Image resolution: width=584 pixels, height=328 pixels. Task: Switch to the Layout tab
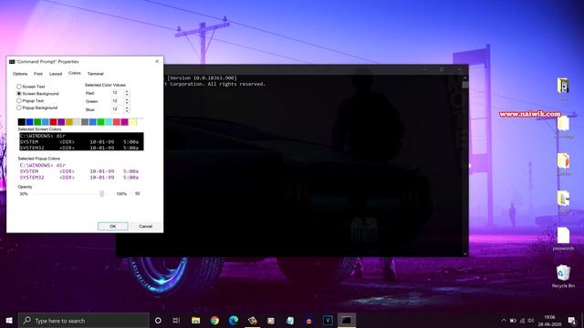[x=56, y=74]
